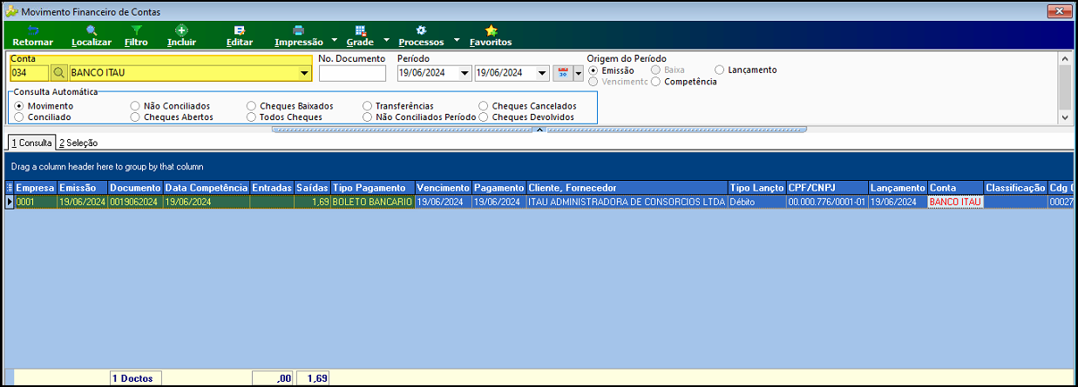Click CNPJ 00.000.776/0001-01 cell
This screenshot has width=1078, height=387.
tap(827, 202)
